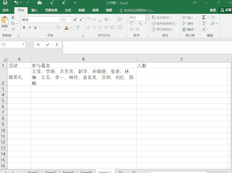
Task: Click the 登录 sign-in link
Action: [x=213, y=10]
